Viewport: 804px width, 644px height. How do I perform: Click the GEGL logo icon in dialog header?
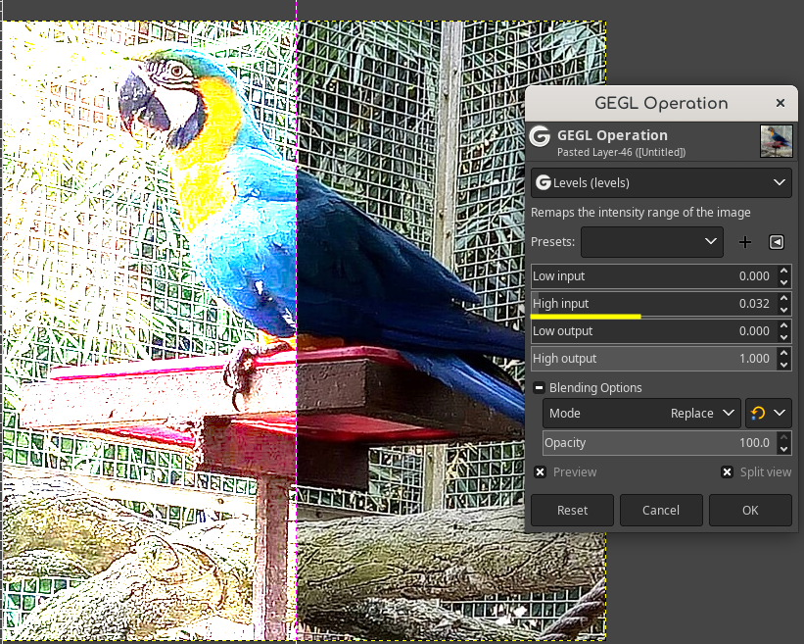tap(541, 137)
